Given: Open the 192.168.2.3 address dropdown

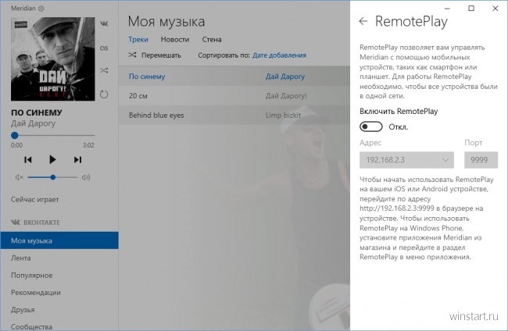Looking at the screenshot, I should (406, 160).
